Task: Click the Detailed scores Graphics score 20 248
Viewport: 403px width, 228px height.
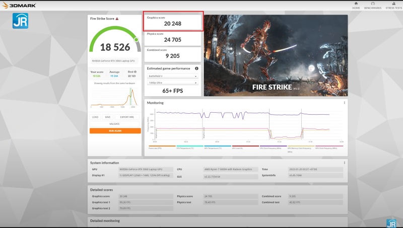Action: 146,196
